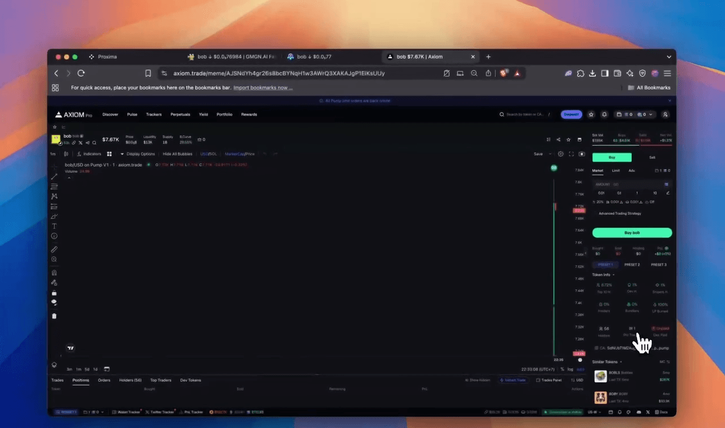Image resolution: width=725 pixels, height=428 pixels.
Task: Take a chart snapshot with camera icon
Action: coord(582,154)
